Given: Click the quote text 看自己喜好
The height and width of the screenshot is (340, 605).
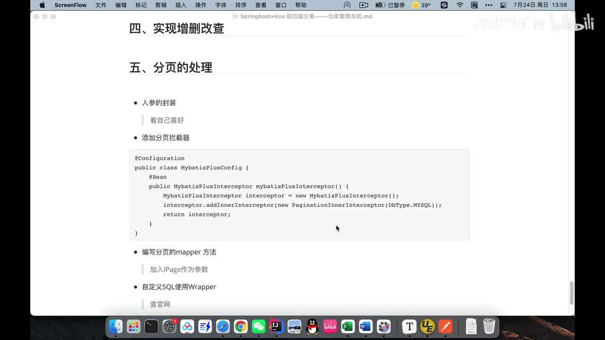Looking at the screenshot, I should [x=167, y=120].
